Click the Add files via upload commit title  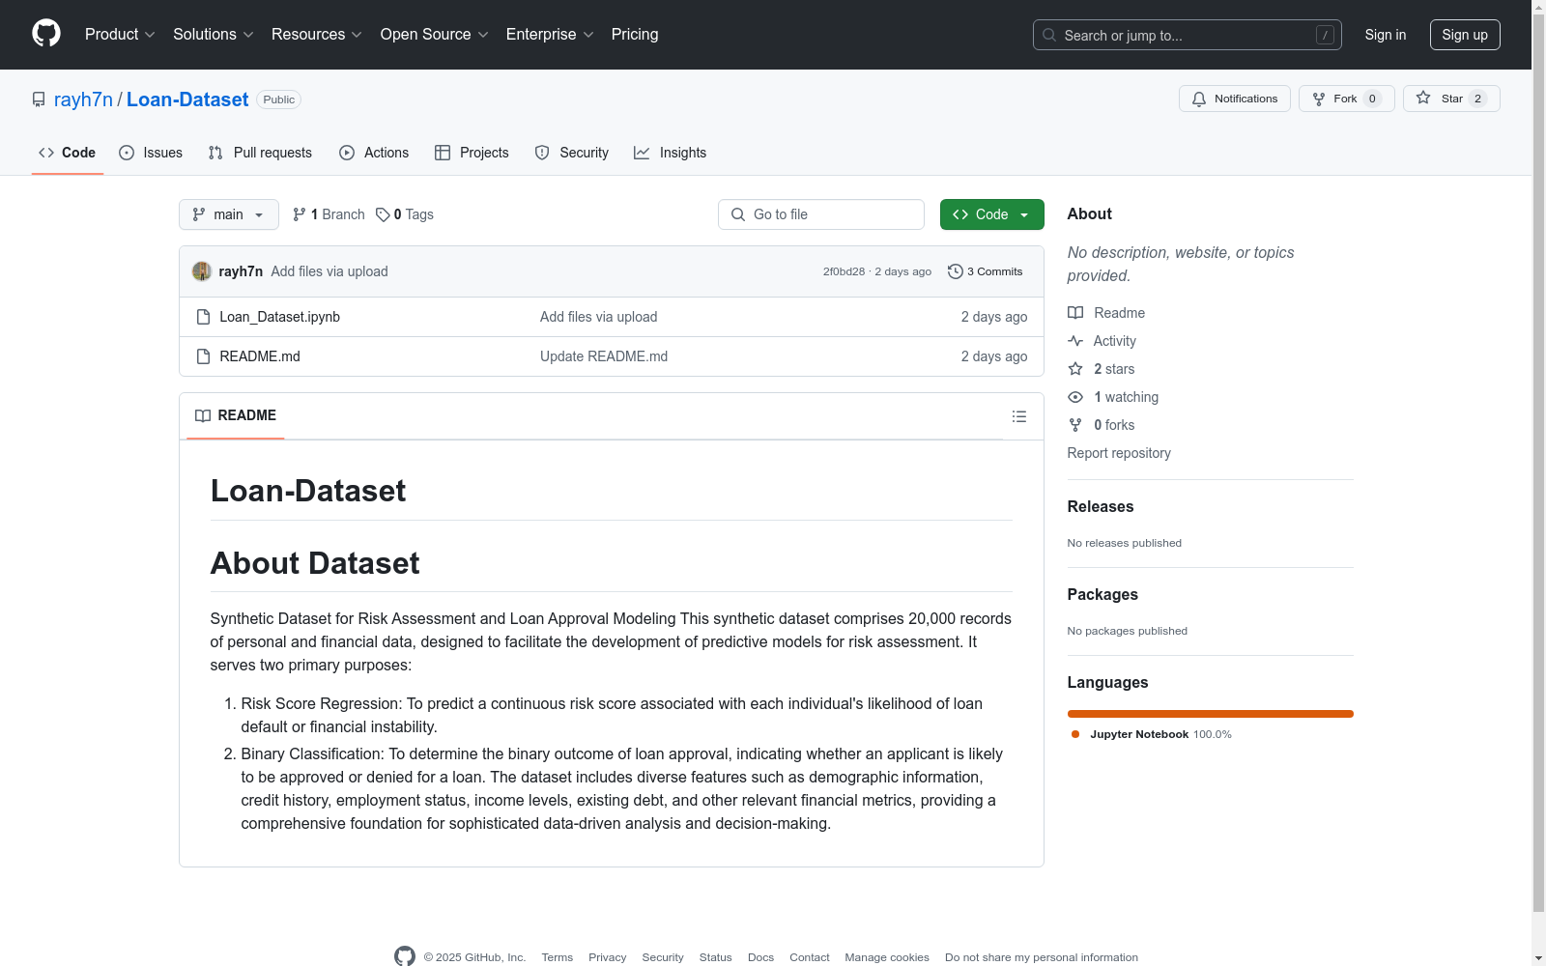tap(329, 271)
